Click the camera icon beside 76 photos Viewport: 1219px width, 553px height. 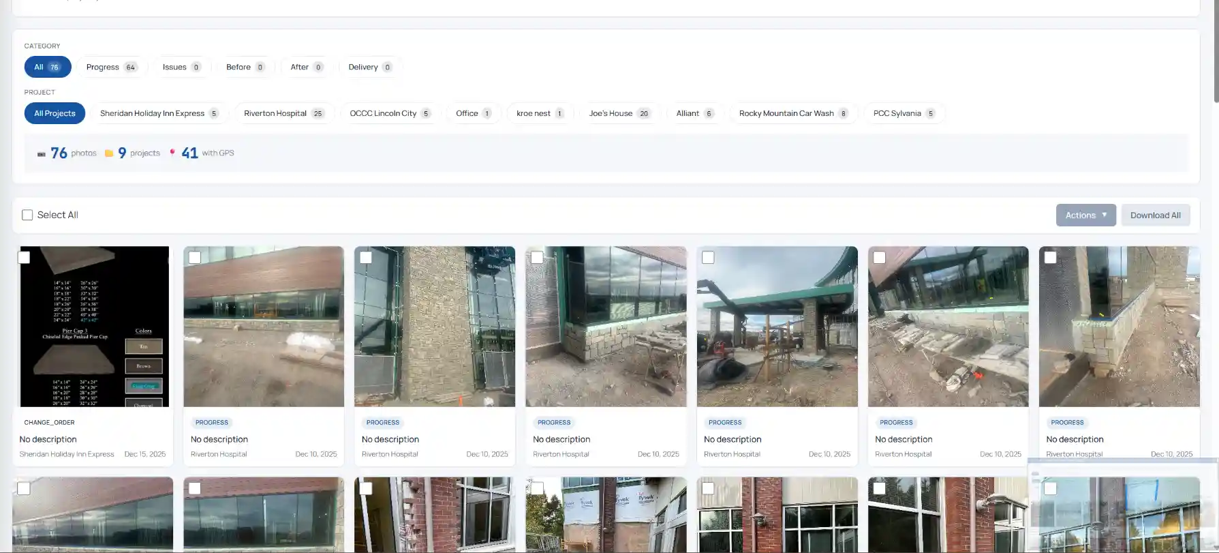point(42,153)
